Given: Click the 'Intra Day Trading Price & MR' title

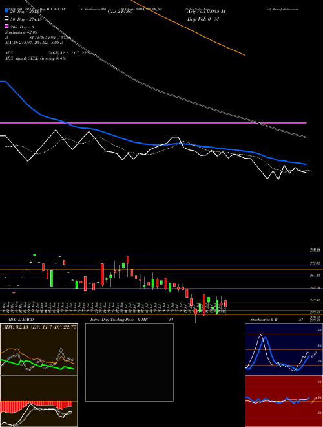Looking at the screenshot, I should pos(120,320).
